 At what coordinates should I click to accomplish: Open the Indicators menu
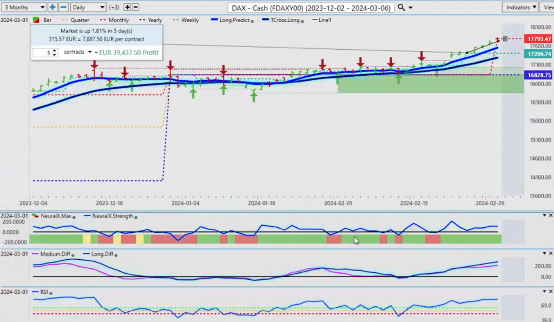[x=519, y=7]
